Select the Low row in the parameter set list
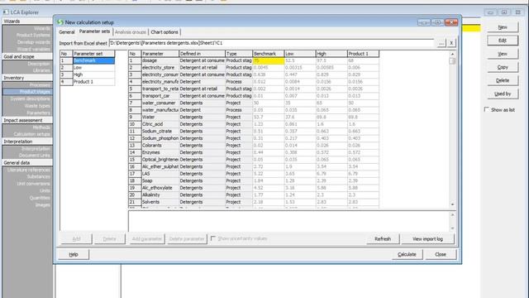 point(93,68)
